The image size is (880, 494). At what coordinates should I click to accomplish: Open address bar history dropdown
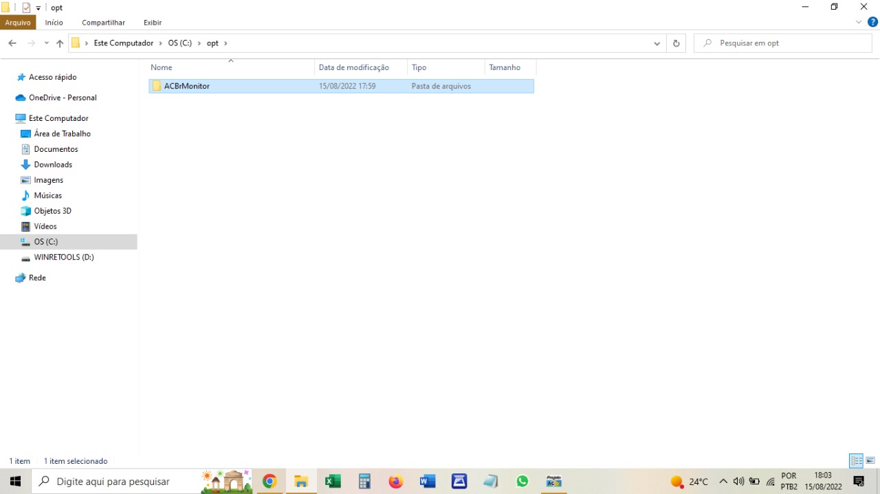(657, 43)
